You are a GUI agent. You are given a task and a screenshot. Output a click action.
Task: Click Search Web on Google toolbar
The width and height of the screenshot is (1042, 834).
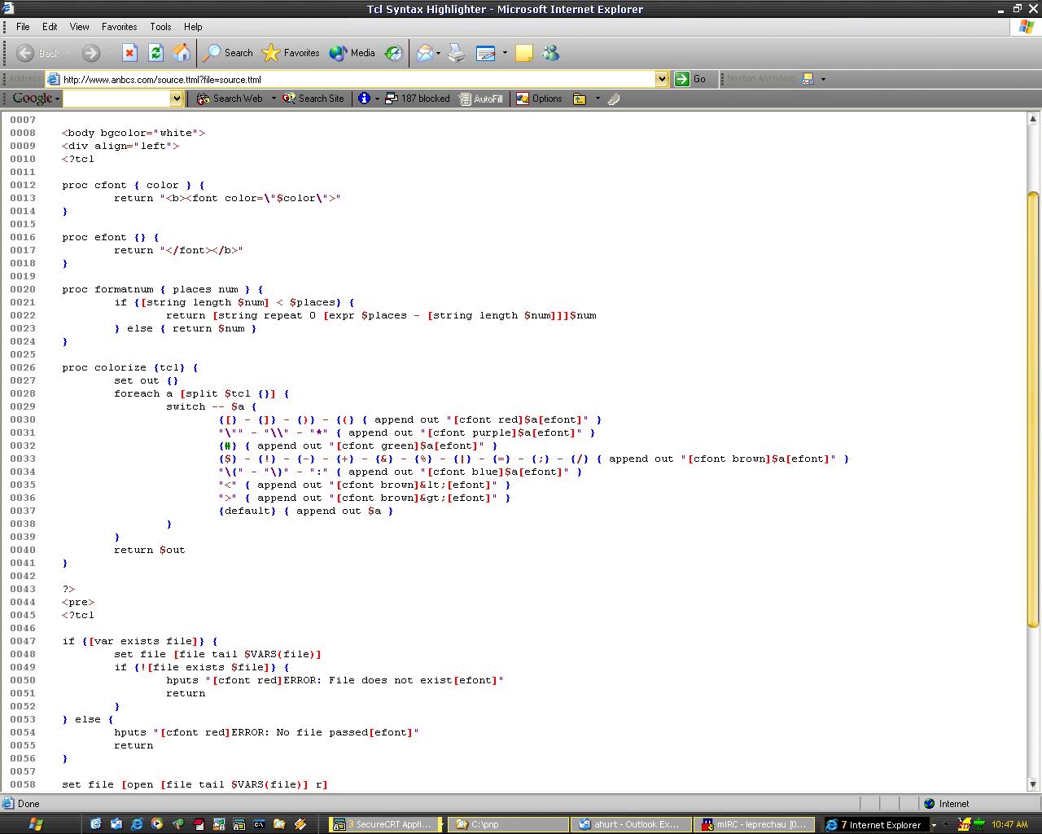pos(230,99)
